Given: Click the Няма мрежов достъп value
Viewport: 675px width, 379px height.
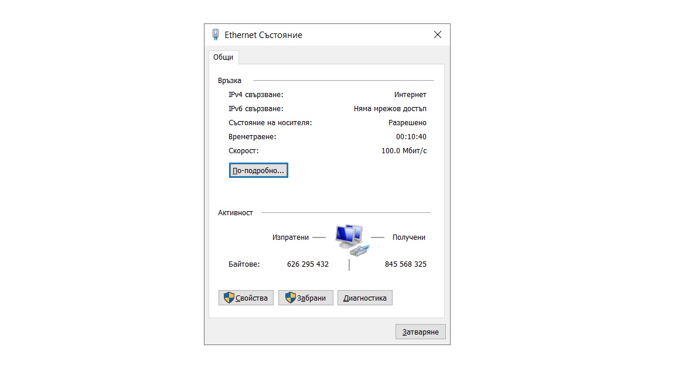Looking at the screenshot, I should 390,109.
